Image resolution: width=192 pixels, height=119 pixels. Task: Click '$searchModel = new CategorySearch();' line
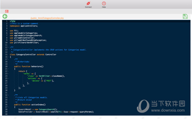click(x=38, y=109)
